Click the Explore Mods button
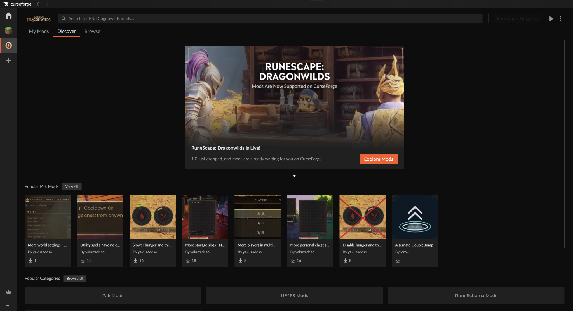573x311 pixels. 379,159
